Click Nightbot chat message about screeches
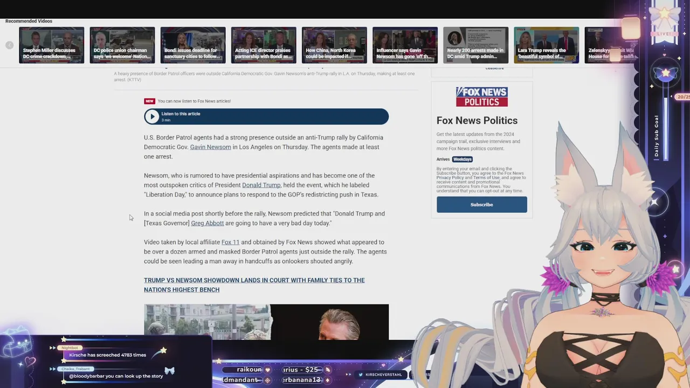 click(108, 355)
